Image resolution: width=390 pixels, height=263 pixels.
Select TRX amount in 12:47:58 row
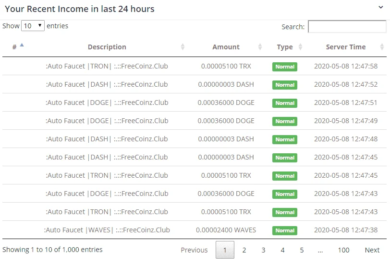click(x=226, y=66)
